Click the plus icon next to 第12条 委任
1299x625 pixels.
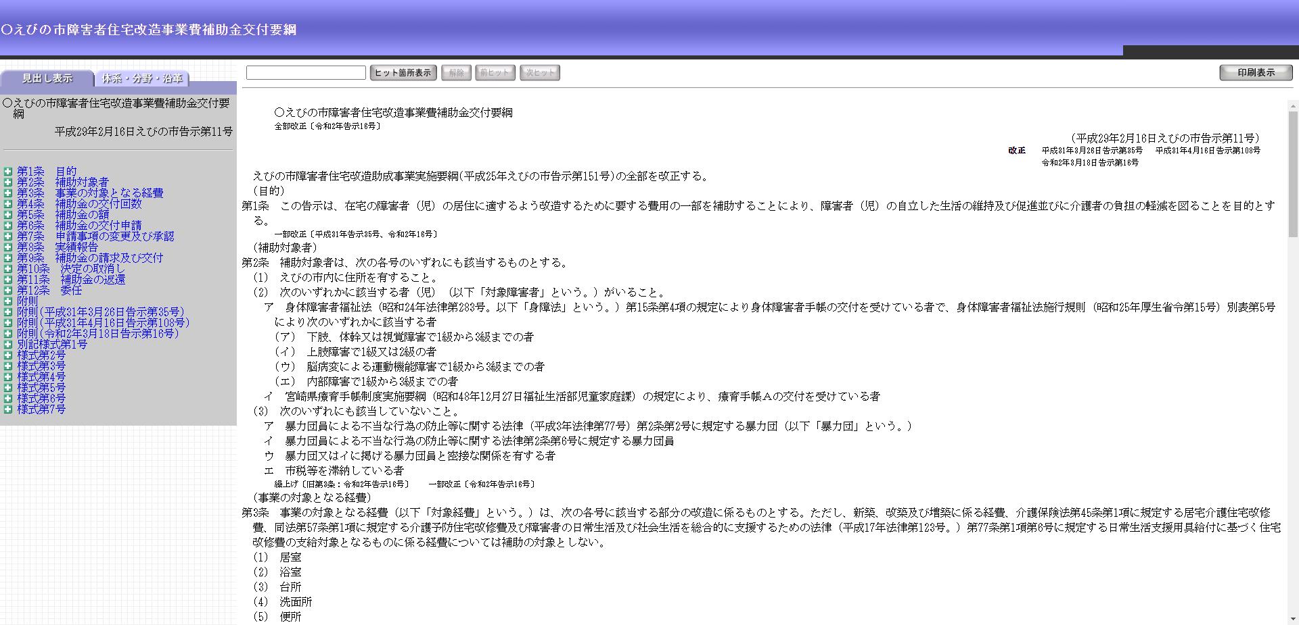click(8, 291)
